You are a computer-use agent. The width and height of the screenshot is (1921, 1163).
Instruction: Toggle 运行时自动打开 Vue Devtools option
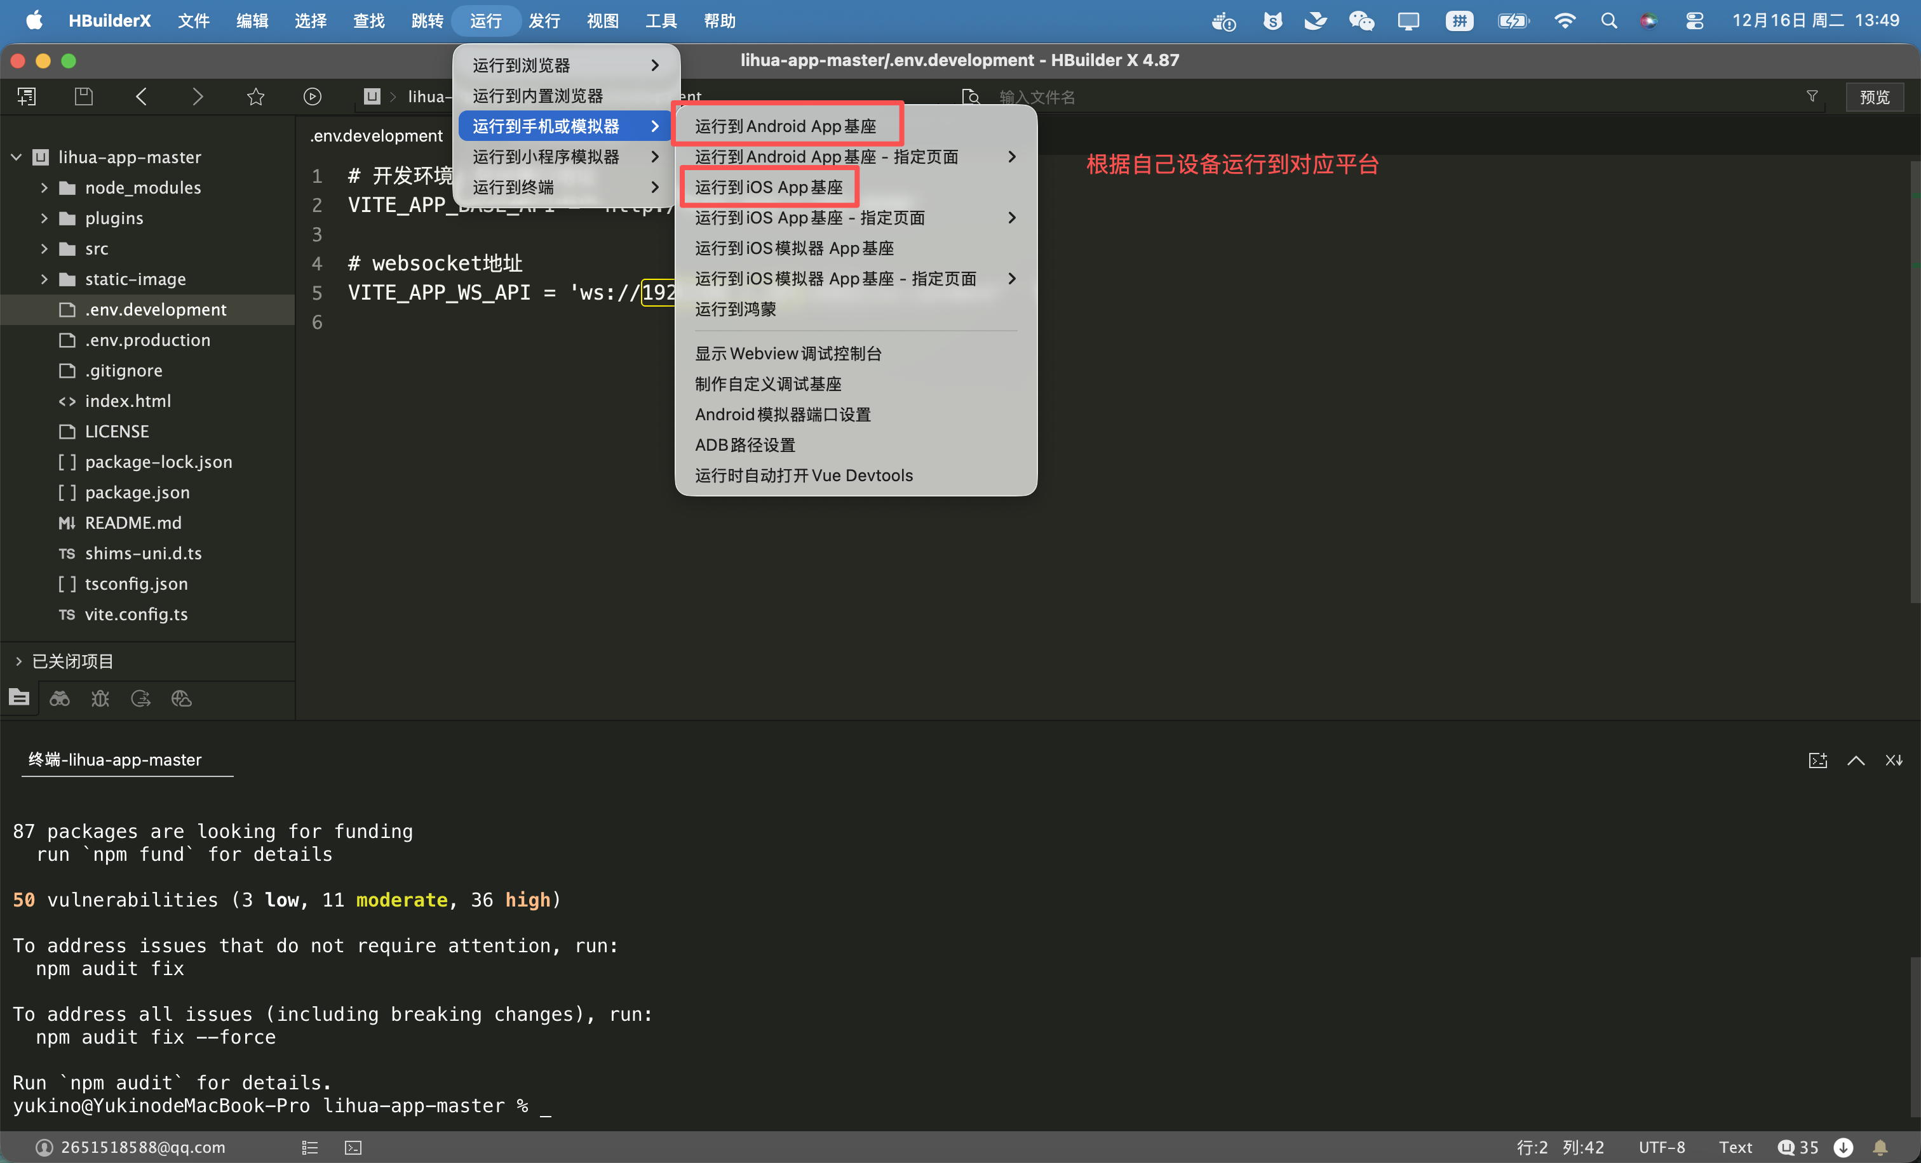803,475
